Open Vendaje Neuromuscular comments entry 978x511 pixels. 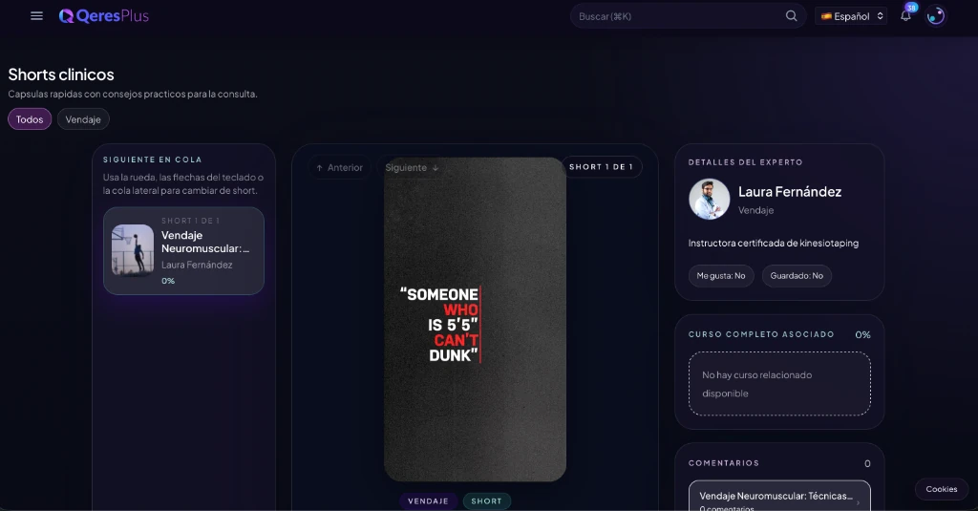[x=779, y=497]
